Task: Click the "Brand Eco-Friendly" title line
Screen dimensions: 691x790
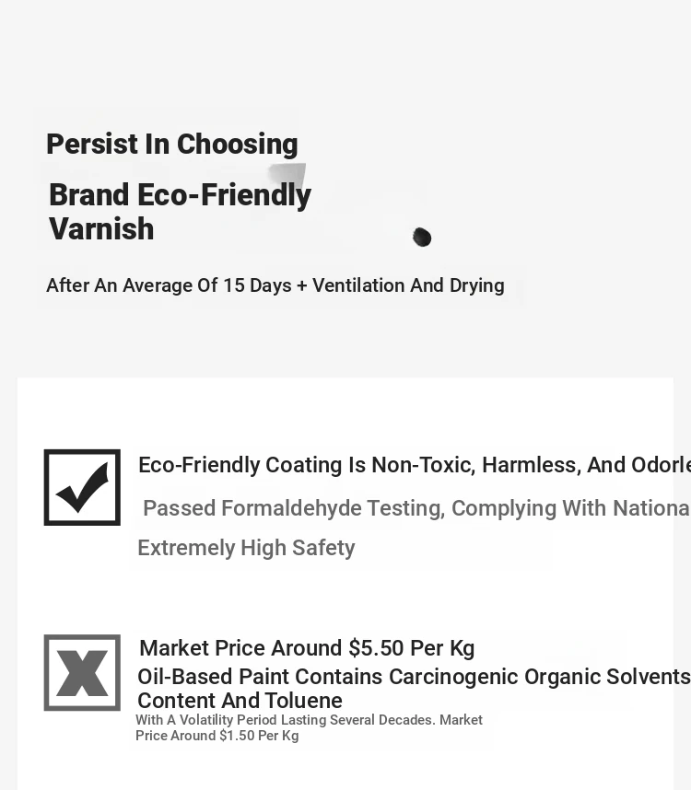Action: pos(180,195)
